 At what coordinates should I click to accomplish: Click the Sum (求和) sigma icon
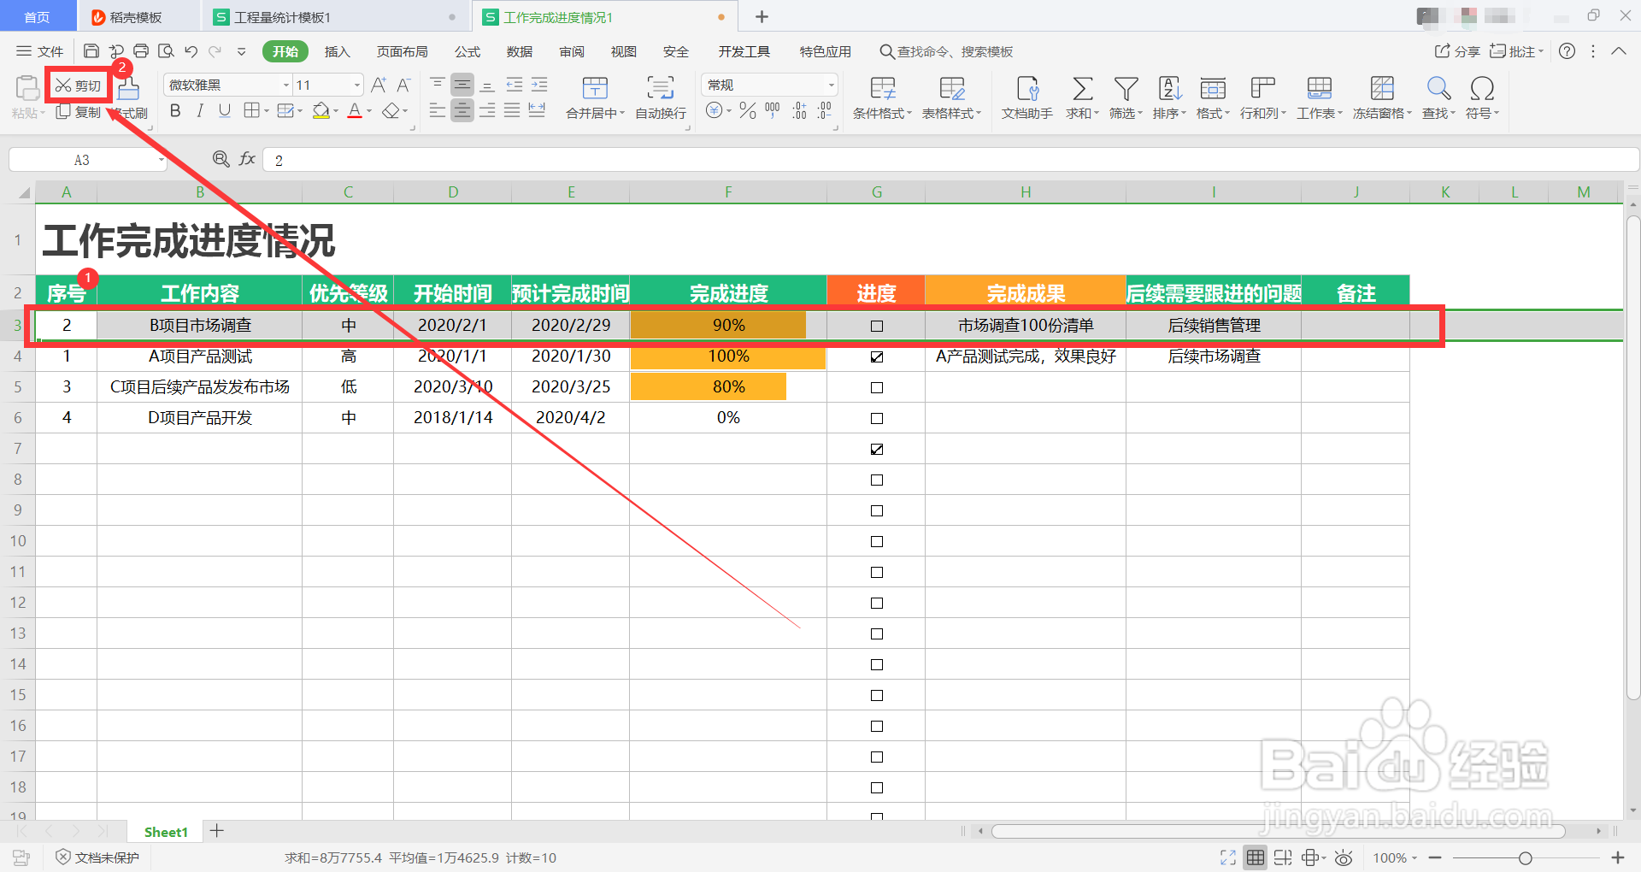coord(1082,88)
